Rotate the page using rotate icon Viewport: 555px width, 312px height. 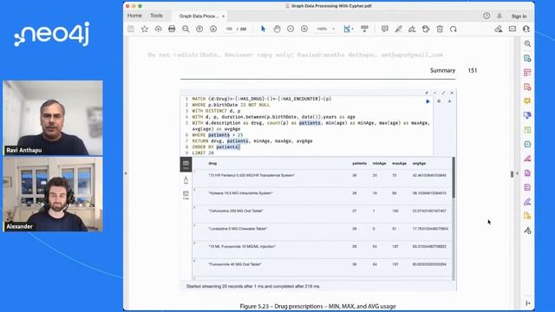pos(454,29)
